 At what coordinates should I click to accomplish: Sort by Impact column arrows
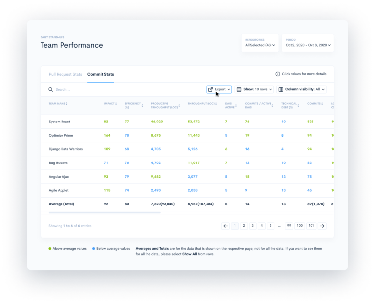116,104
